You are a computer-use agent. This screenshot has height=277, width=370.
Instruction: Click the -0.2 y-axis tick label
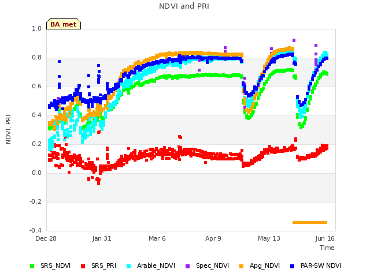coord(35,201)
